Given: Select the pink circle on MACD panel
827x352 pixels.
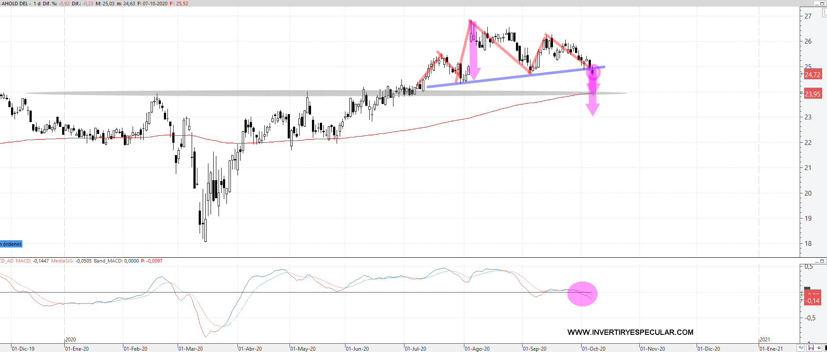Looking at the screenshot, I should coord(582,294).
